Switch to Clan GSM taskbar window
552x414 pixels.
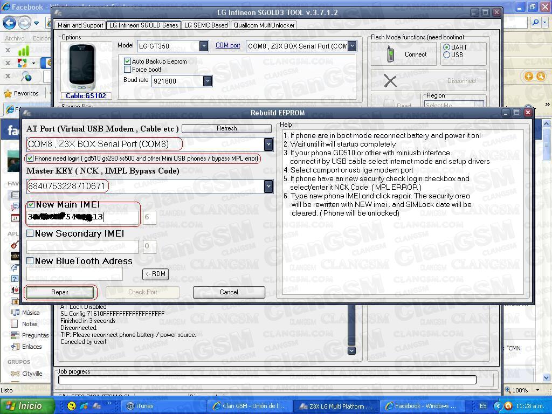tap(249, 406)
